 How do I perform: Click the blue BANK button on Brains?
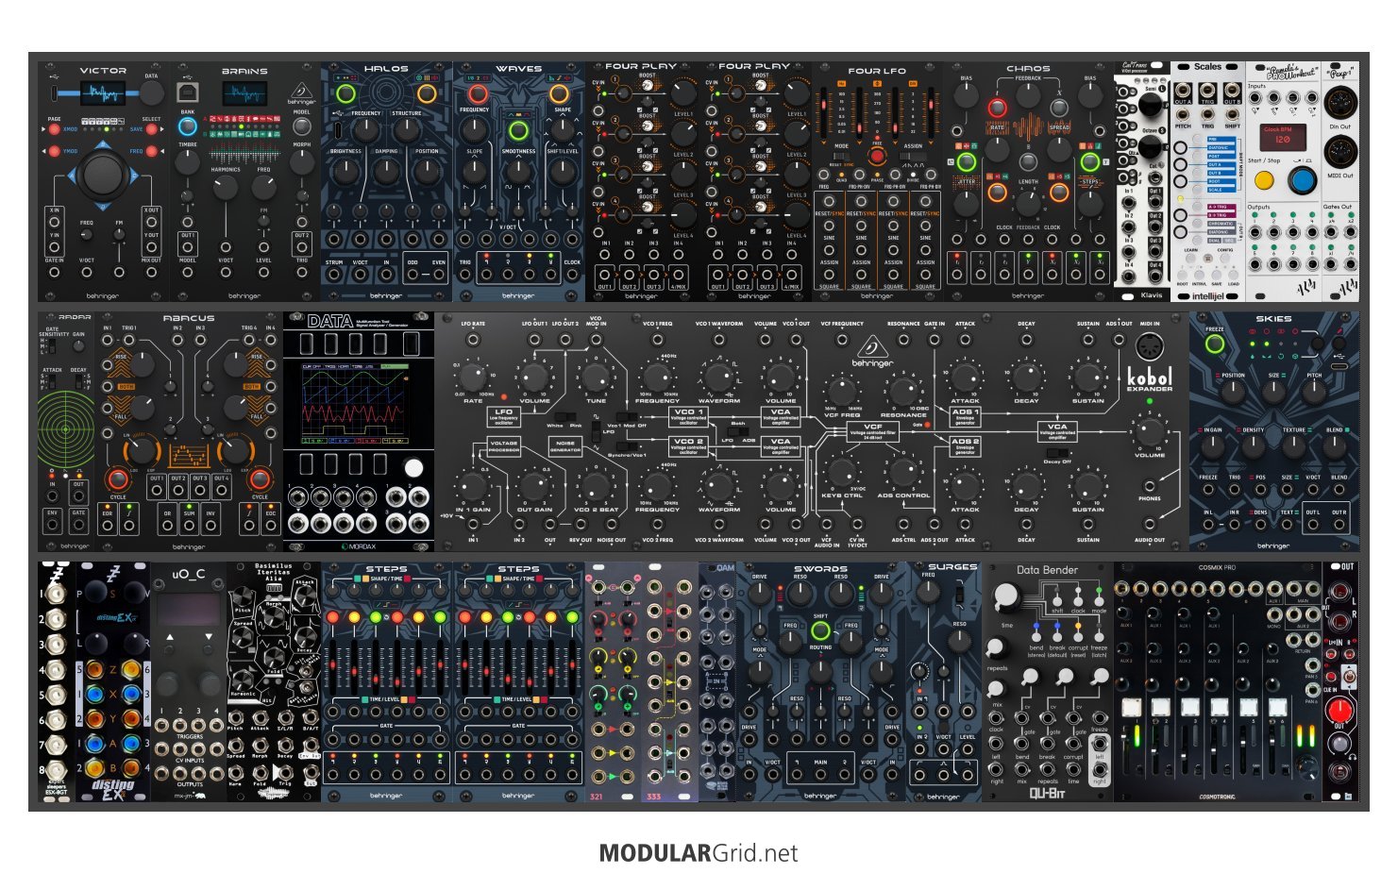tap(187, 126)
